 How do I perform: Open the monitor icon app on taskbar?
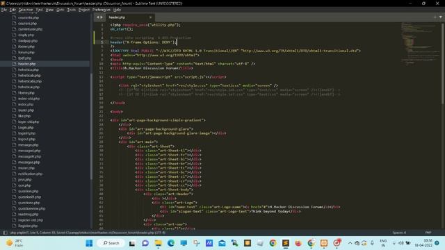coord(184,243)
